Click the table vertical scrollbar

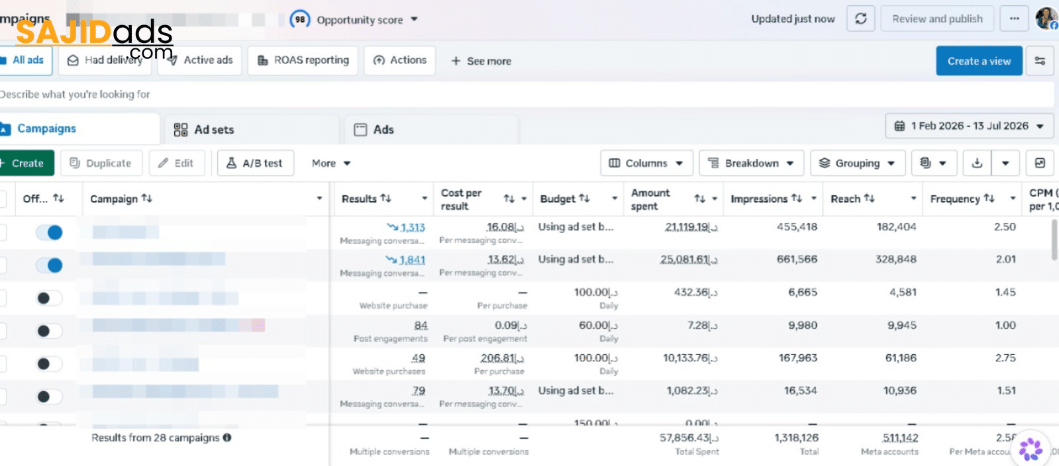pos(1054,240)
